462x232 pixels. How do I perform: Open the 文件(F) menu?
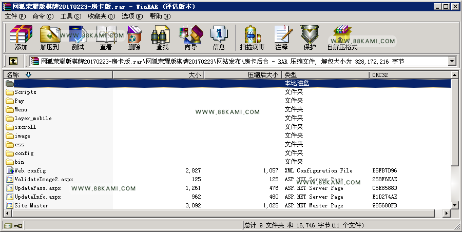pos(15,16)
